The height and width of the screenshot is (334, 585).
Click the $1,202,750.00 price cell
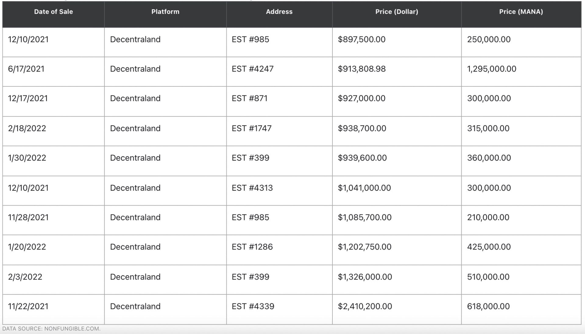click(x=364, y=247)
